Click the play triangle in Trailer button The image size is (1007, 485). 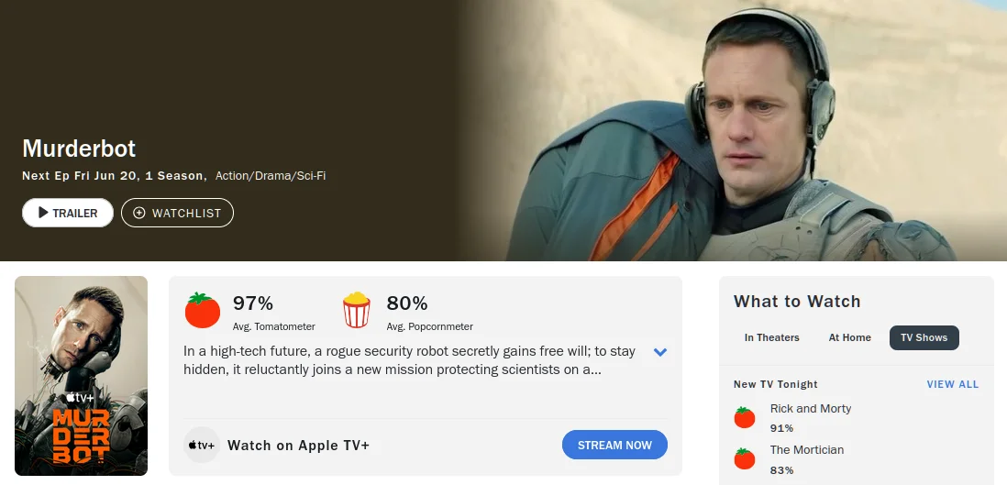coord(43,213)
